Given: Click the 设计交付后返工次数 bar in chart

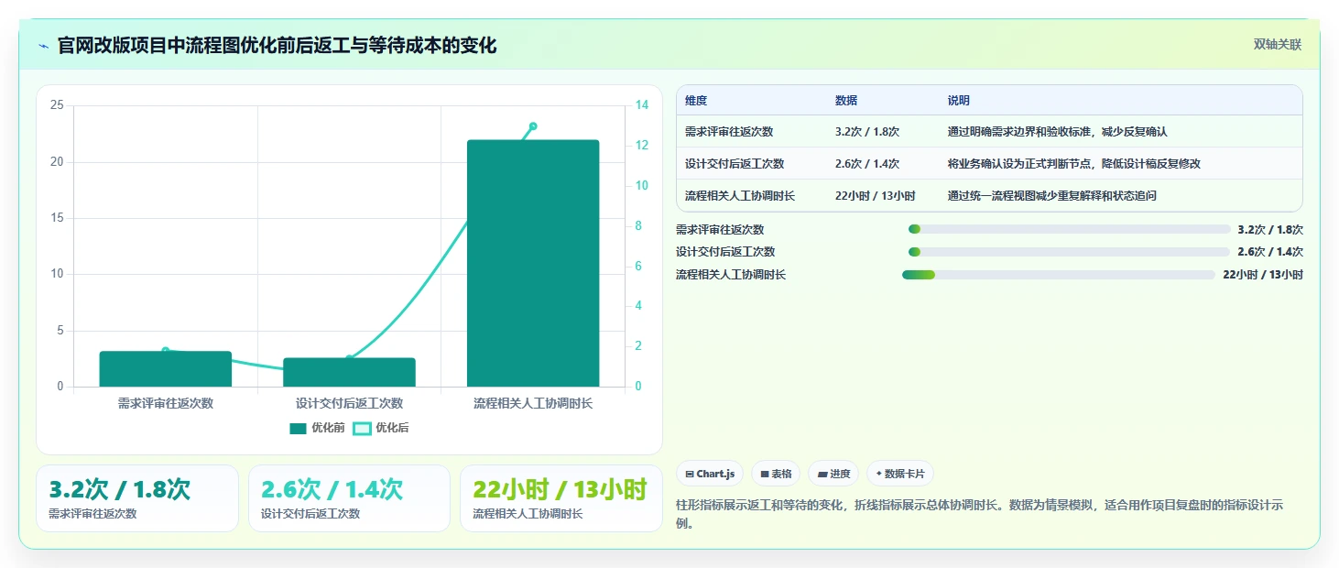Looking at the screenshot, I should tap(349, 372).
